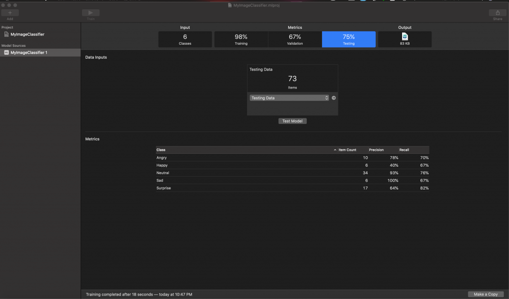Screen dimensions: 509x299
Task: Click the Test Model button
Action: click(292, 121)
